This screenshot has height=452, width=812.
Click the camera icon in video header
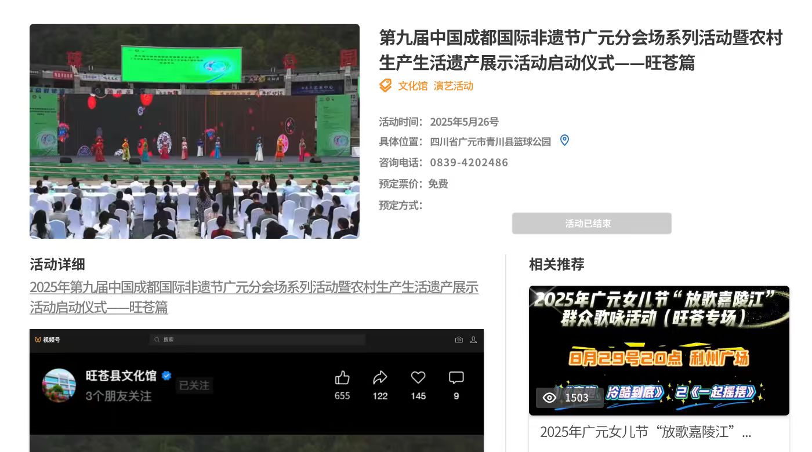pos(459,340)
